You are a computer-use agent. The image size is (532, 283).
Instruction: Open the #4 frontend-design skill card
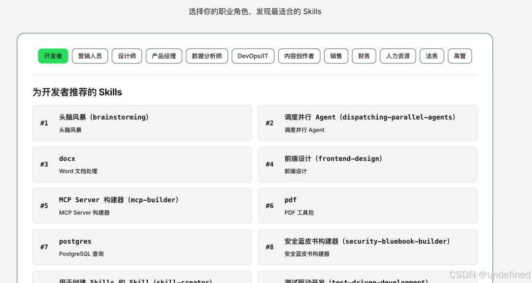pyautogui.click(x=367, y=164)
